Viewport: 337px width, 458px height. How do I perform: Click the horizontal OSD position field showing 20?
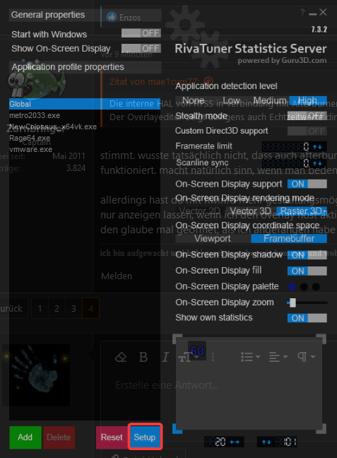pos(216,442)
